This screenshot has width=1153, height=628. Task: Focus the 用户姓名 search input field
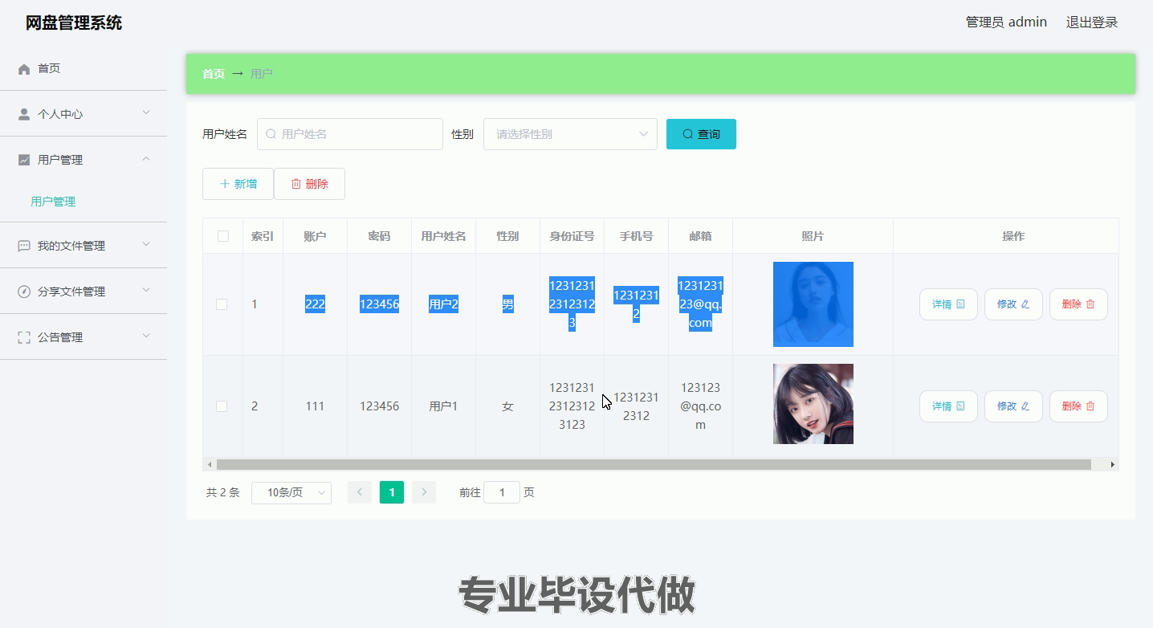(x=350, y=134)
